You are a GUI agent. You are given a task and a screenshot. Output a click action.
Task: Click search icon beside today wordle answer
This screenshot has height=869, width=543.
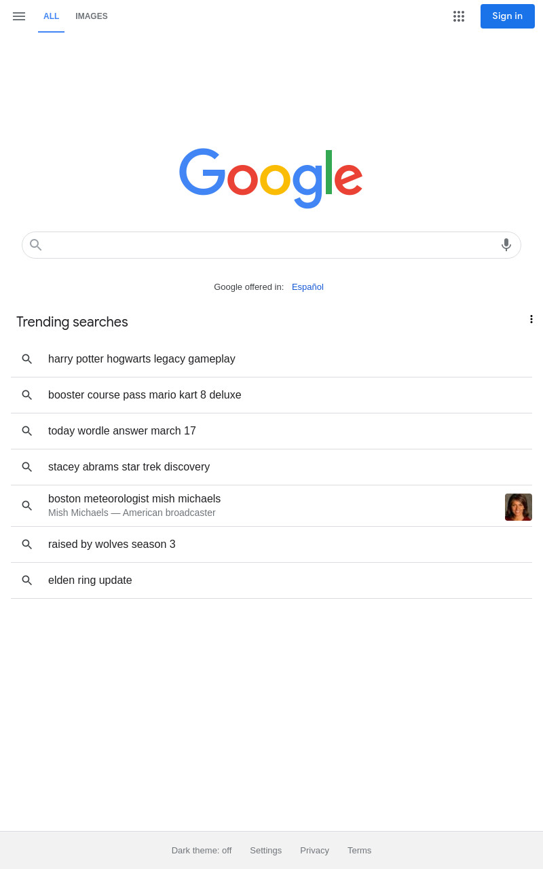[x=27, y=431]
